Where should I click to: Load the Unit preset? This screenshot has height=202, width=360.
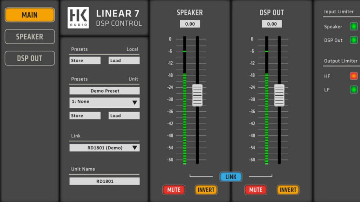point(124,116)
